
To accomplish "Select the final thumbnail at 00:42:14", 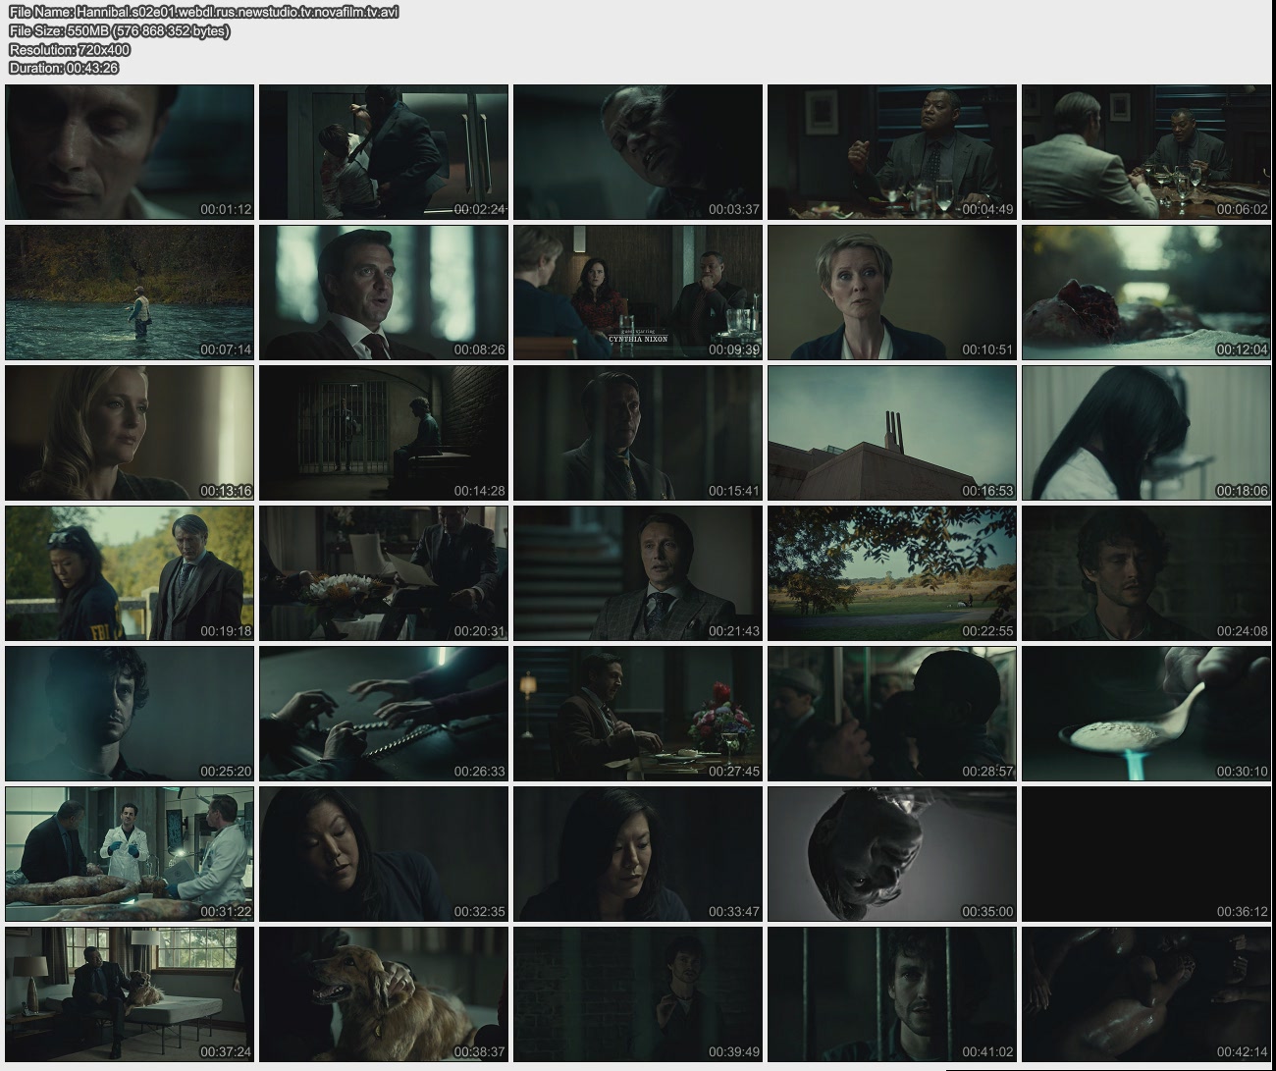I will coord(1145,994).
